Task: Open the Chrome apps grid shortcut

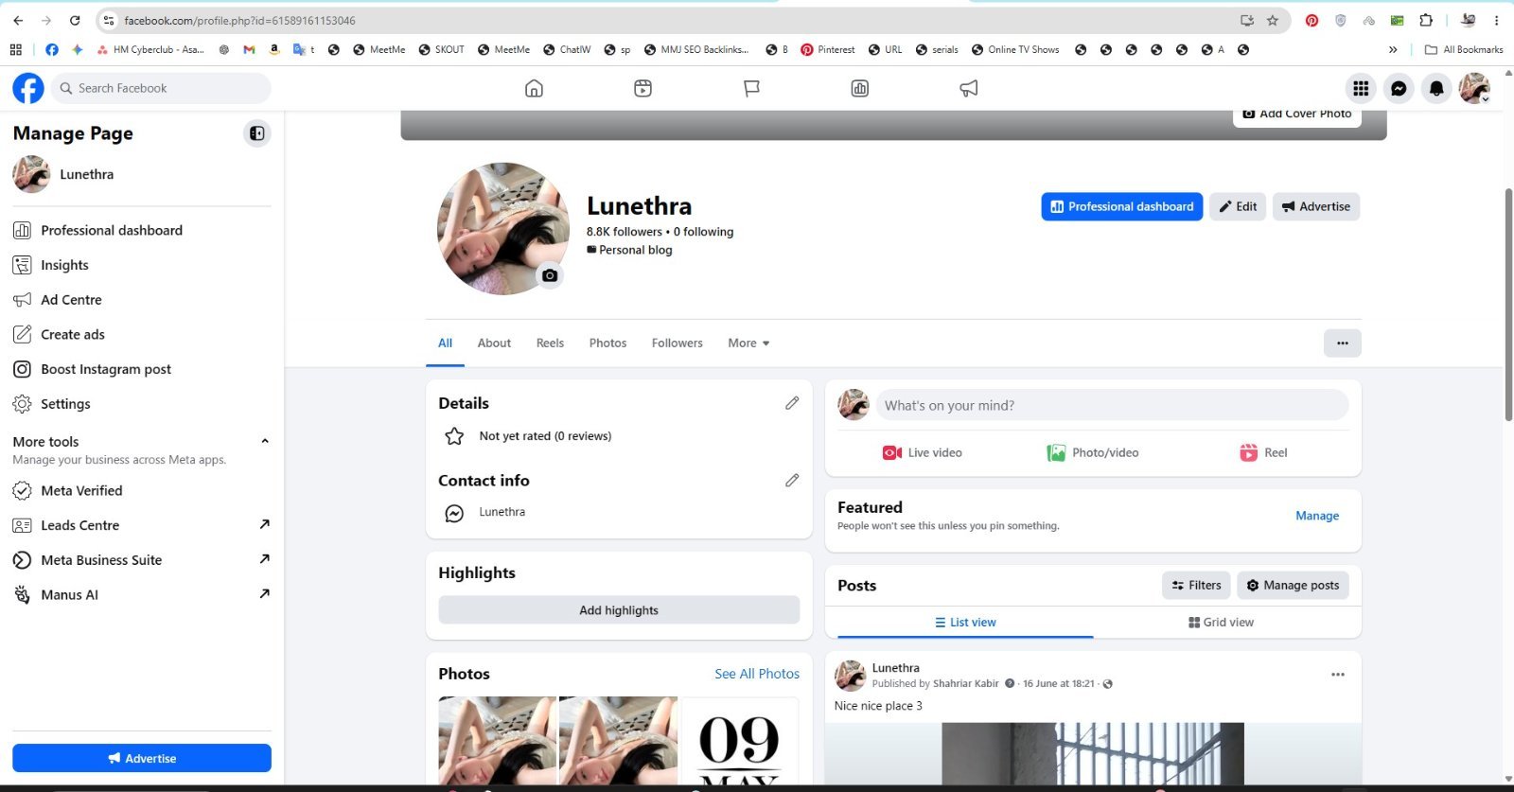Action: click(15, 49)
